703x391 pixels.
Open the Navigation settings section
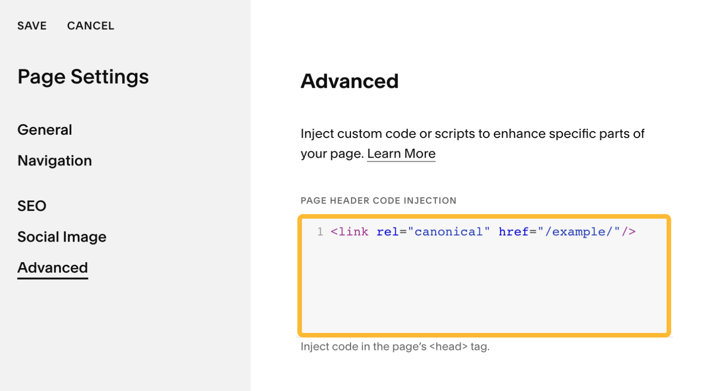tap(54, 160)
